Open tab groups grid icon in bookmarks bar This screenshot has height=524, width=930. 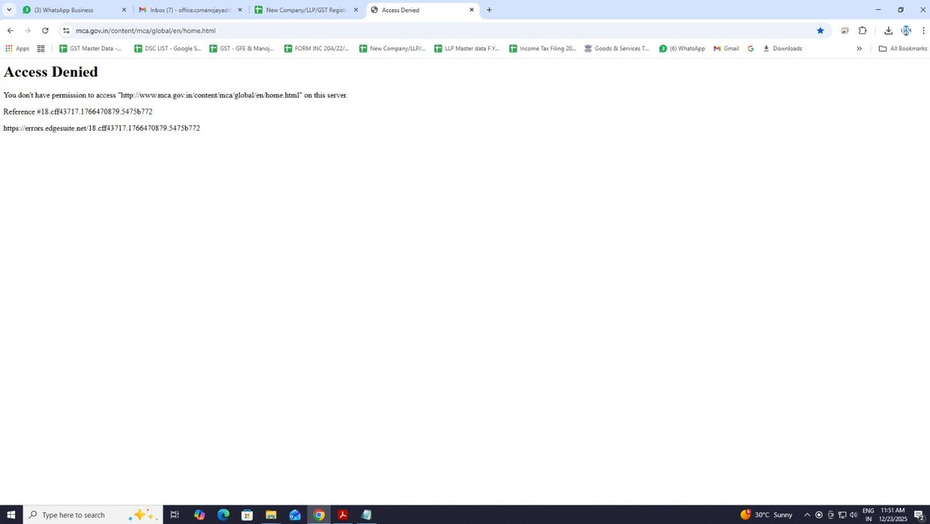(41, 48)
